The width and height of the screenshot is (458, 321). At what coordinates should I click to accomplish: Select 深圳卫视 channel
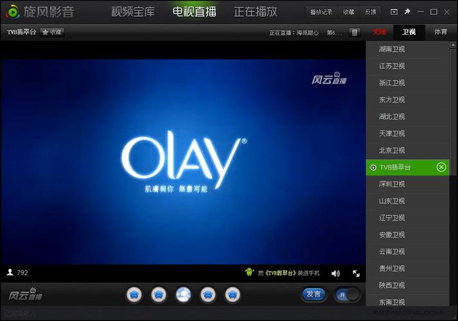(407, 184)
